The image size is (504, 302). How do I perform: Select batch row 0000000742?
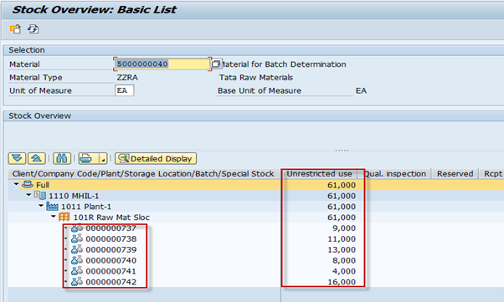coord(111,282)
